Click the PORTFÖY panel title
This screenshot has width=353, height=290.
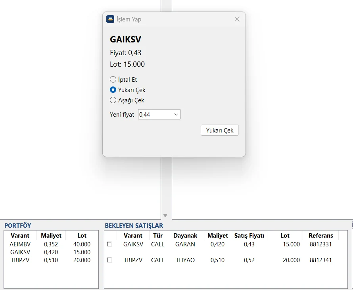17,226
